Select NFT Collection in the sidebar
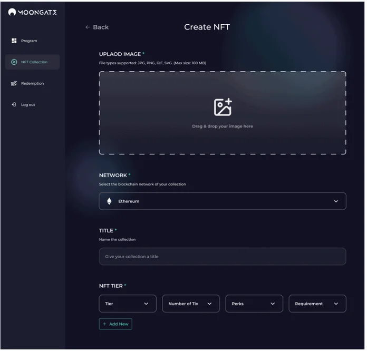The height and width of the screenshot is (351, 367). pos(34,62)
